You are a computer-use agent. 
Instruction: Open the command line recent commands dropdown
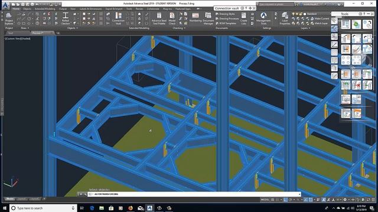click(90, 194)
